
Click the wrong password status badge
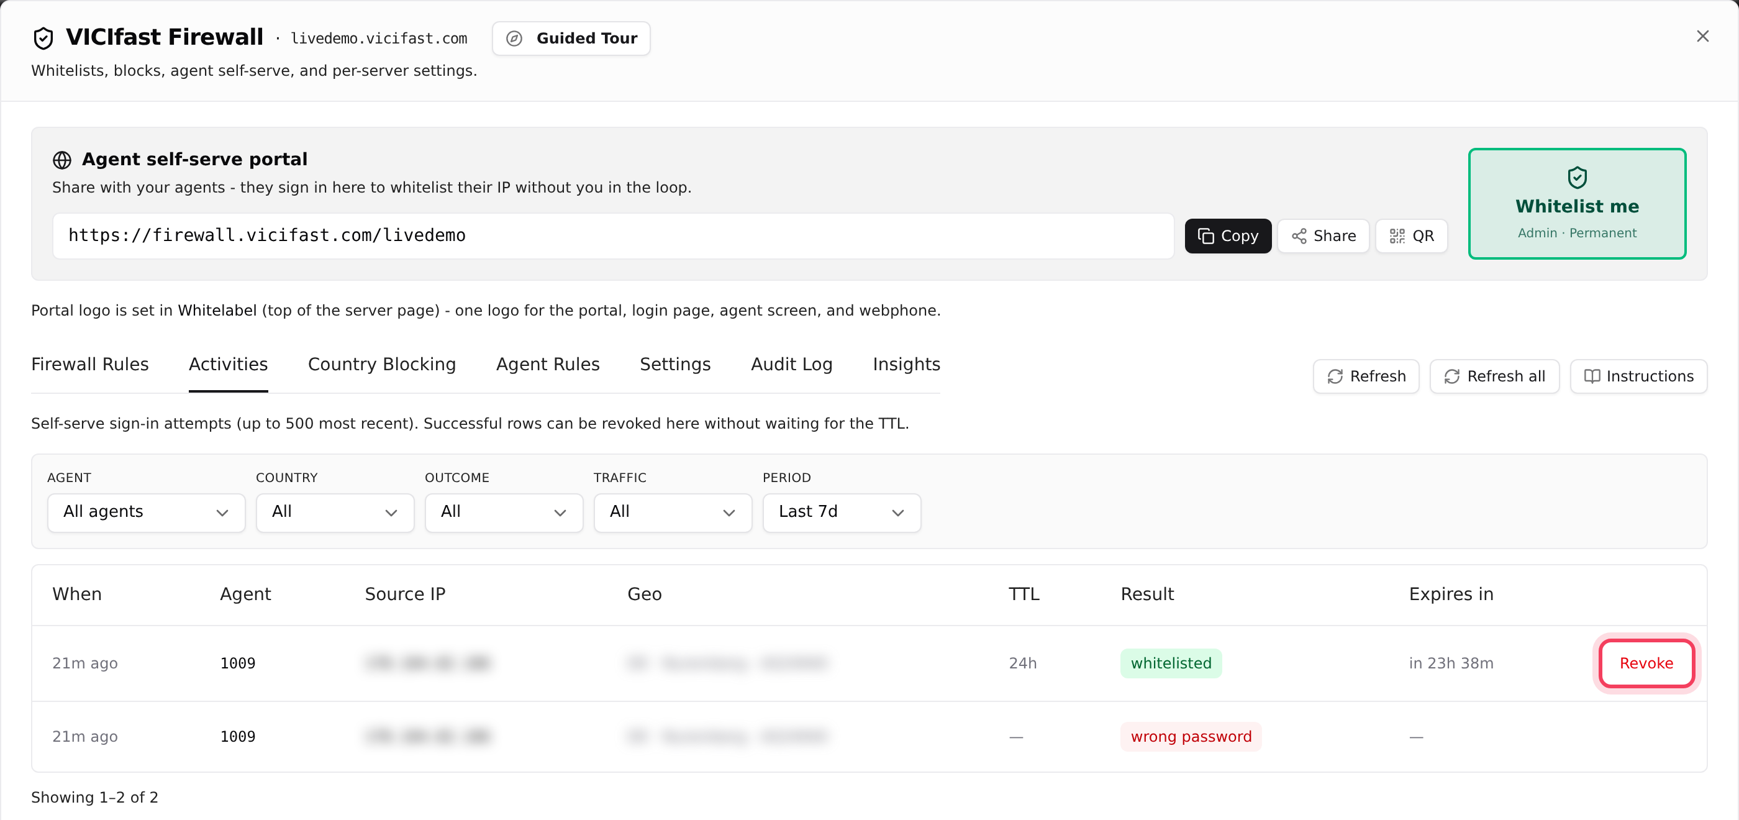click(1191, 736)
